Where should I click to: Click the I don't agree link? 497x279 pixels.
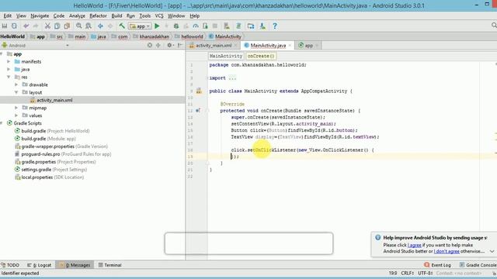tap(447, 251)
